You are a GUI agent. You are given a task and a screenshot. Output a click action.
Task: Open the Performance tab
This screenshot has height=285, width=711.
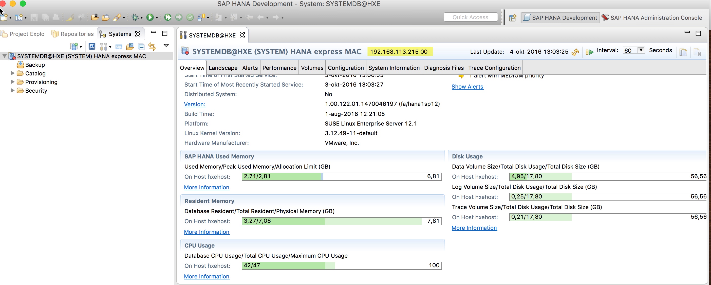tap(279, 68)
